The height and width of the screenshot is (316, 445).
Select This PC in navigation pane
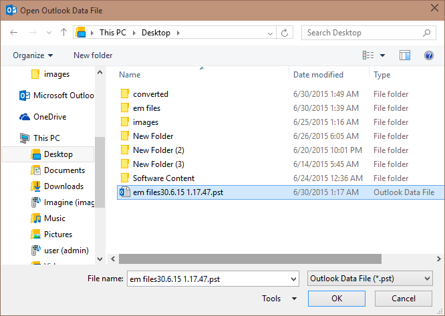[x=39, y=138]
